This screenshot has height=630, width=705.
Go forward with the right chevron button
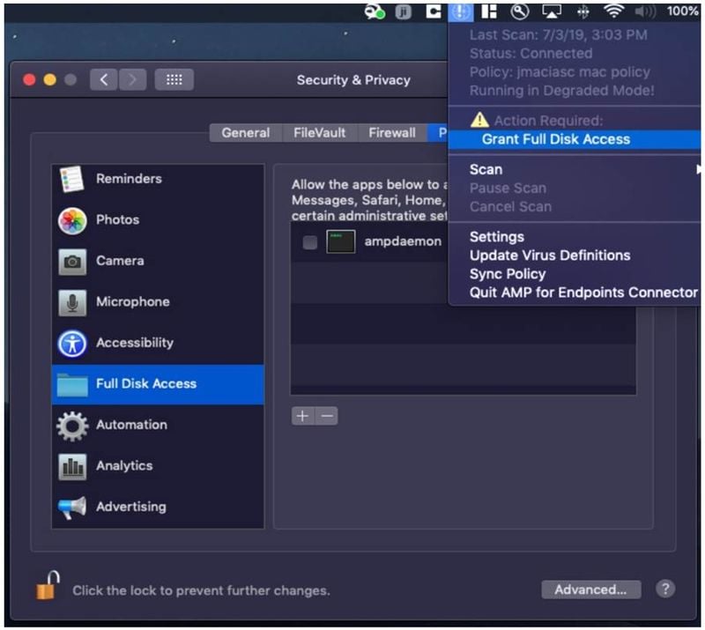pyautogui.click(x=132, y=80)
